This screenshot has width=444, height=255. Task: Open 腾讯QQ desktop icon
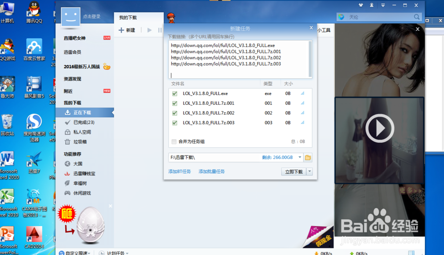[34, 12]
